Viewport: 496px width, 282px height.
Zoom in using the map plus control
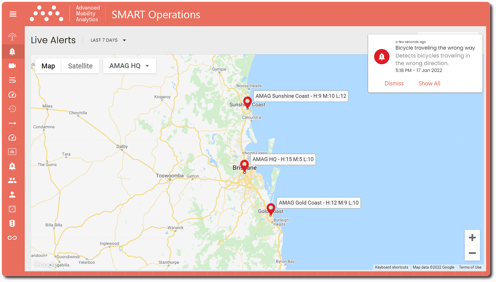coord(472,237)
